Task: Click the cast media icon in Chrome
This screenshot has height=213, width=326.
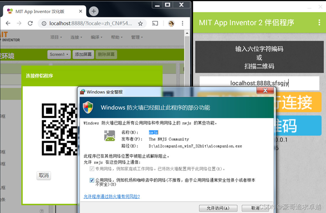Action: coord(155,23)
